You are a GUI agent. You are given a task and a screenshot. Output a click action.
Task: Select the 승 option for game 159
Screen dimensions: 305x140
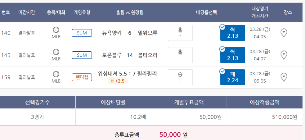pyautogui.click(x=180, y=77)
